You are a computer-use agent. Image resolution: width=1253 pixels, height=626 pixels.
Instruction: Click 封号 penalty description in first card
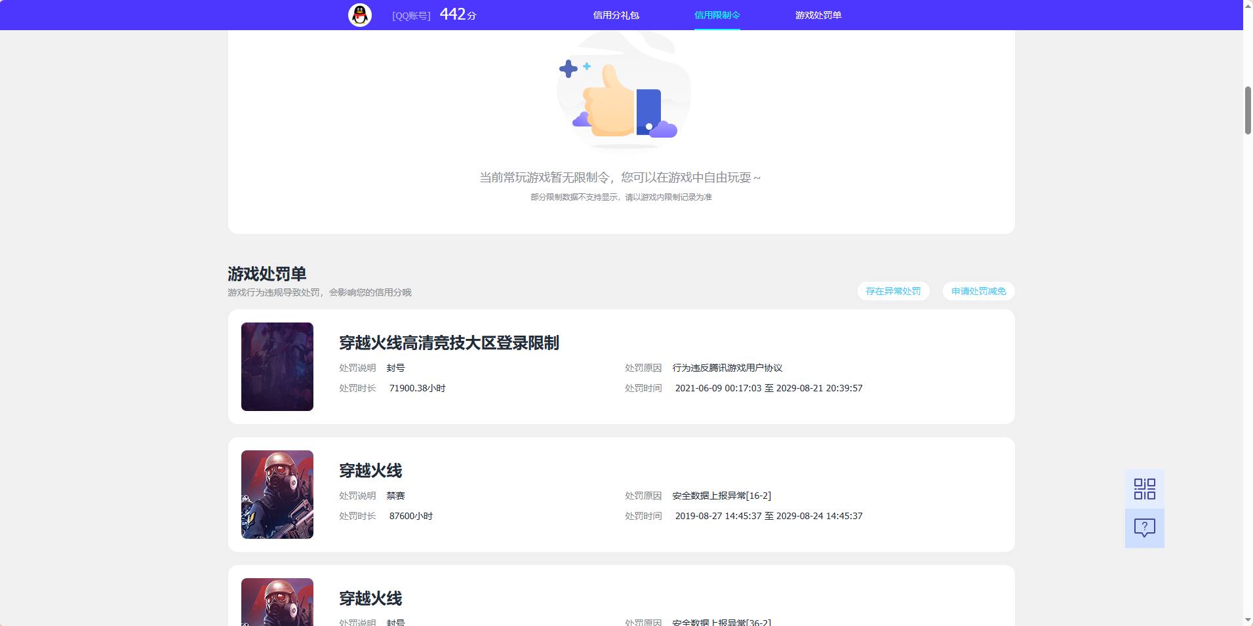395,368
